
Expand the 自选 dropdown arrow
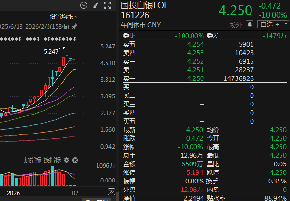284,24
